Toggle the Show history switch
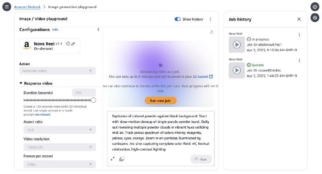This screenshot has width=322, height=174. (x=178, y=19)
